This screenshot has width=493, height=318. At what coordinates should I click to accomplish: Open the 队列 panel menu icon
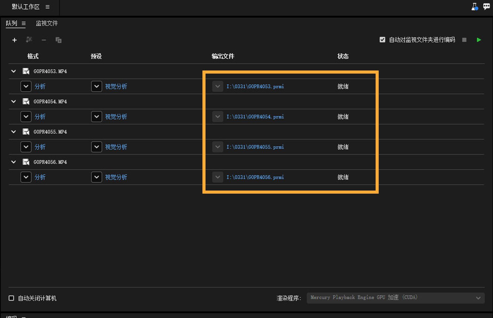tap(23, 23)
